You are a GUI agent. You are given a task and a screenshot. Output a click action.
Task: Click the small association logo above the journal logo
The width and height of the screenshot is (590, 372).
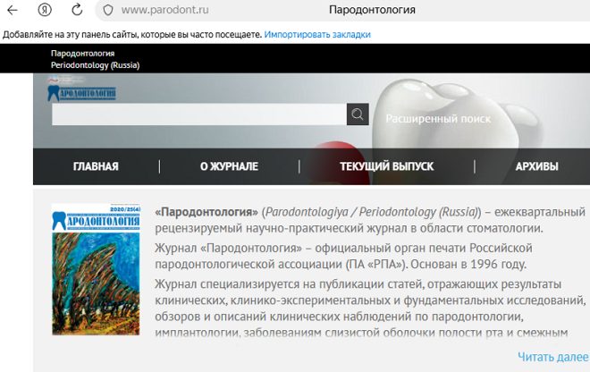click(x=66, y=80)
